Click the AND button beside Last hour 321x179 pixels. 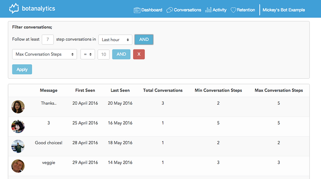pos(144,40)
